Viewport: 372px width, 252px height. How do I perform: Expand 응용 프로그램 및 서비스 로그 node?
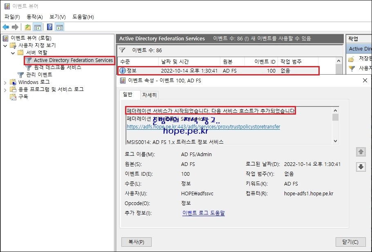pos(5,90)
